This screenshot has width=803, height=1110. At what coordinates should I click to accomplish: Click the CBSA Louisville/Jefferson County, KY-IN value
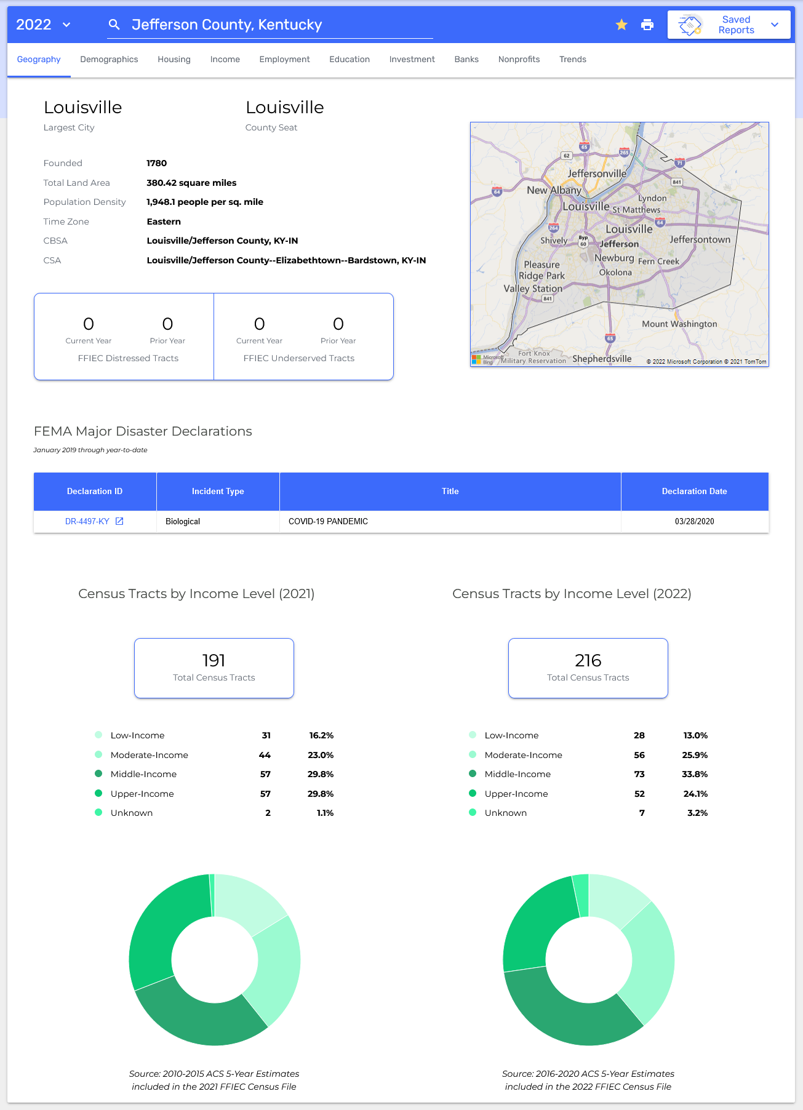222,241
